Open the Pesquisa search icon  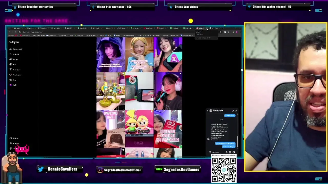(11, 54)
